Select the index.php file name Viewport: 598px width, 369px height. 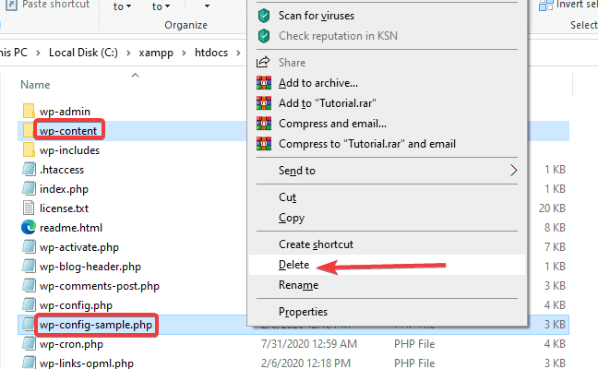pos(64,189)
